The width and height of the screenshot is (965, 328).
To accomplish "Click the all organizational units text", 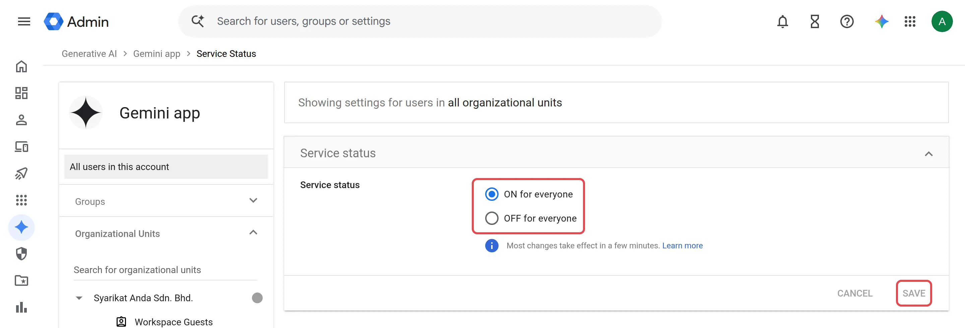I will pyautogui.click(x=505, y=103).
